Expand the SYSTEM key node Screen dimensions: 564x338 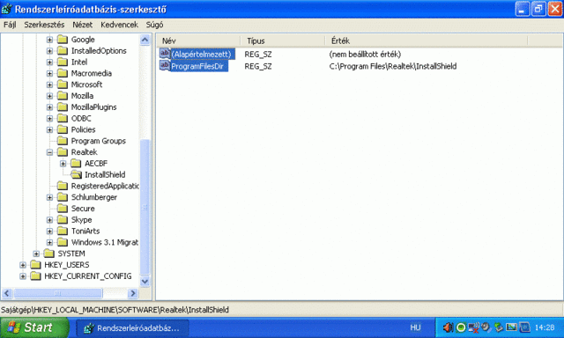pyautogui.click(x=36, y=254)
